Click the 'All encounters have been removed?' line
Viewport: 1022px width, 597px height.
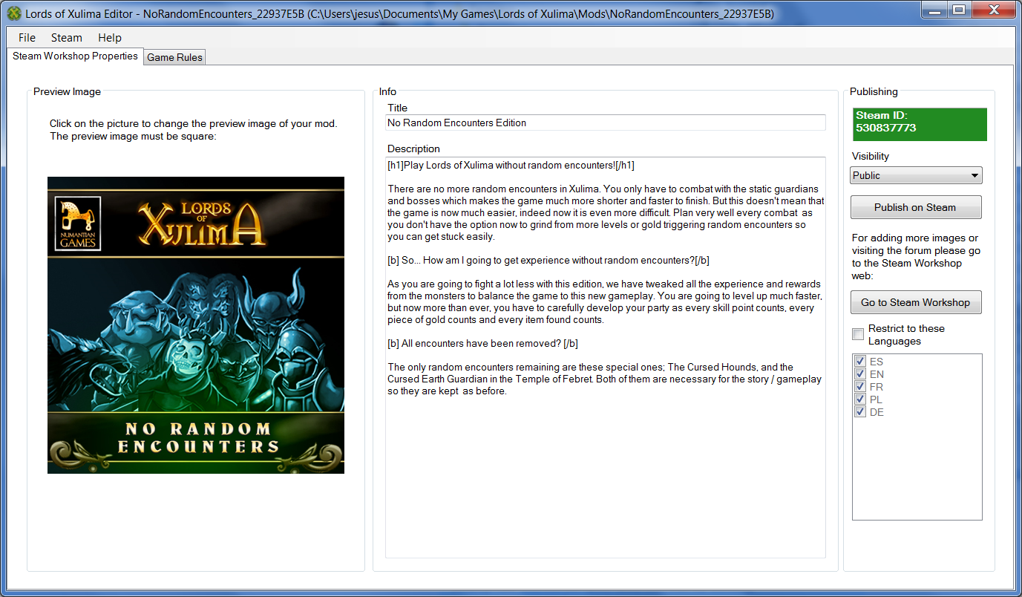(x=482, y=344)
